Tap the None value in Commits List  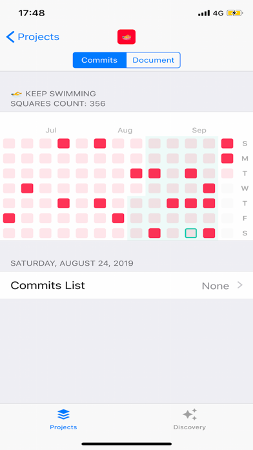tap(216, 286)
